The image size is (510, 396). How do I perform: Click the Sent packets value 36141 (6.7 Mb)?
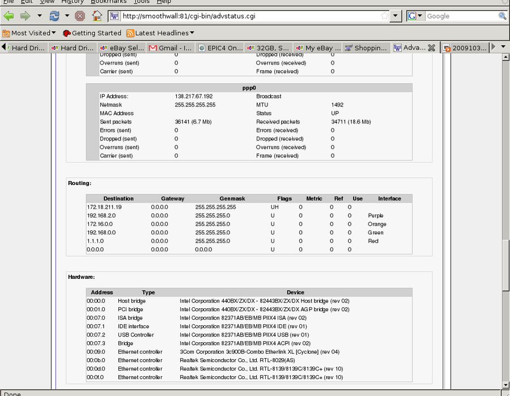tap(193, 122)
